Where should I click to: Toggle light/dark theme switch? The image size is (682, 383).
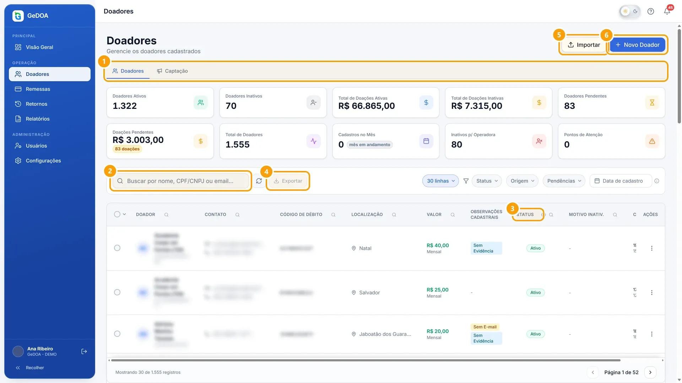pos(630,11)
